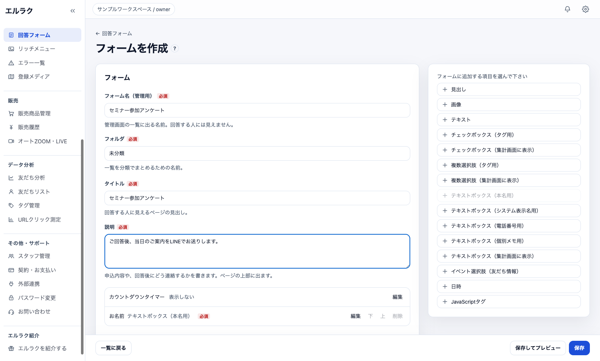The height and width of the screenshot is (361, 600).
Task: Click the フォルダ field showing 未分類
Action: click(x=257, y=153)
